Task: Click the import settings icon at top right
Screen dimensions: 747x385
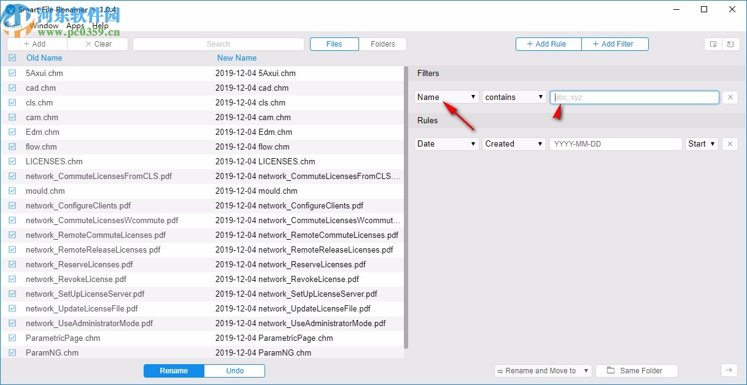Action: point(730,44)
